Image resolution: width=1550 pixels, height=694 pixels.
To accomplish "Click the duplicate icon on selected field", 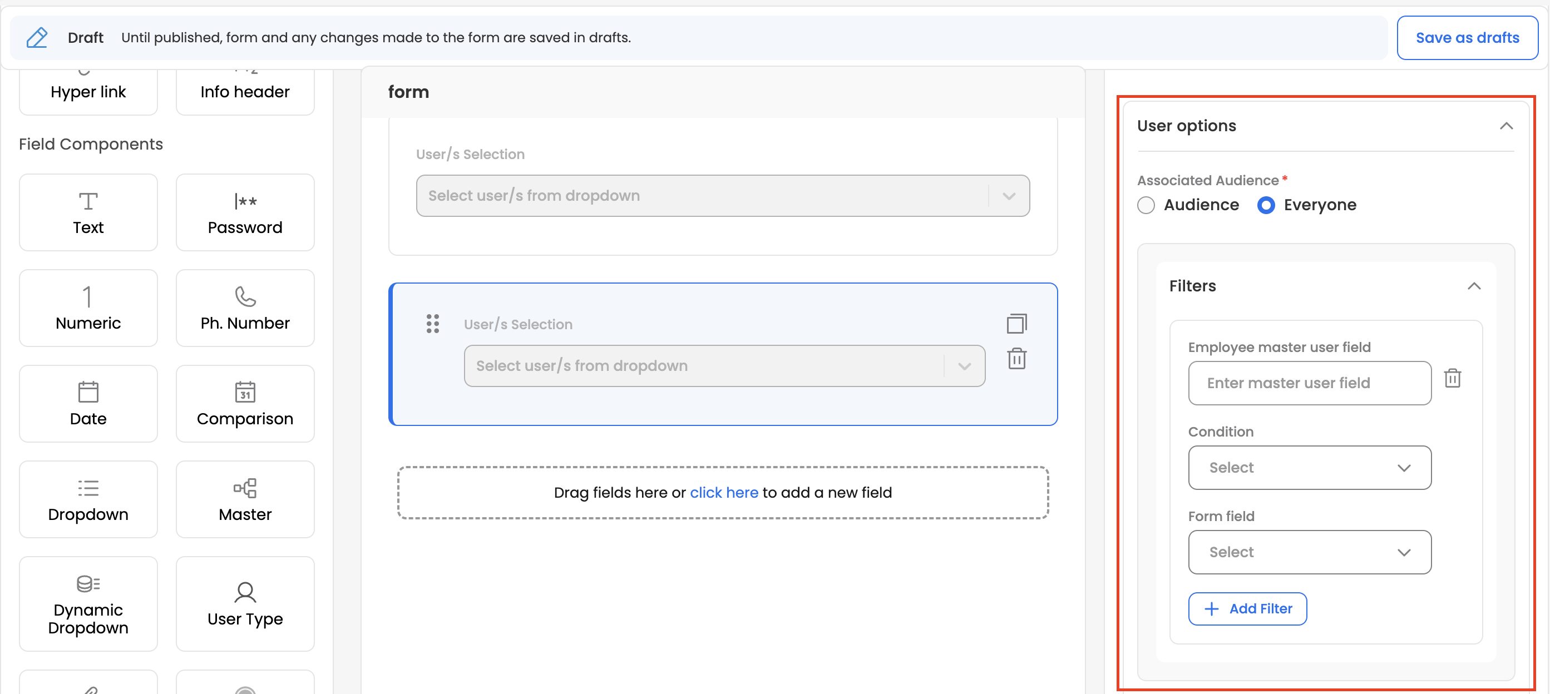I will [x=1016, y=324].
